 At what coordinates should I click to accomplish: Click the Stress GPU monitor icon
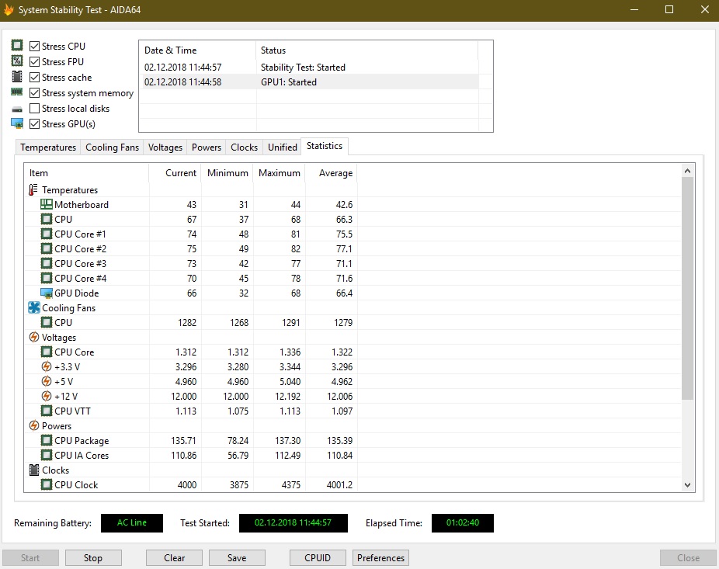pyautogui.click(x=17, y=123)
